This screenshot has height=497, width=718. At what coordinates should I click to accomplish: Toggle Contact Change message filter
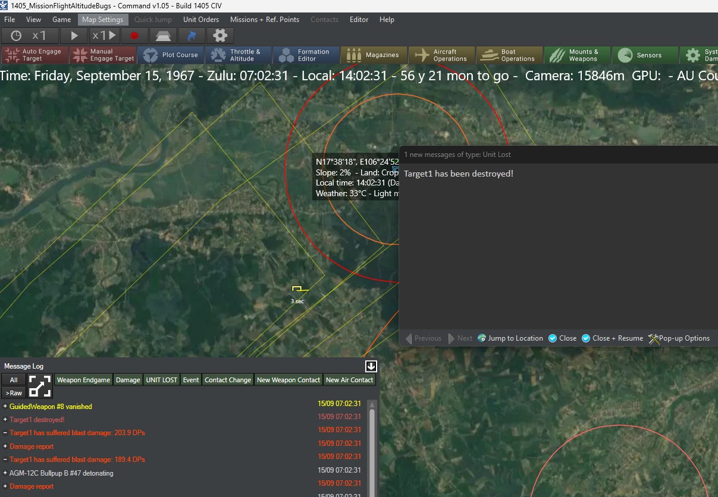(x=228, y=380)
